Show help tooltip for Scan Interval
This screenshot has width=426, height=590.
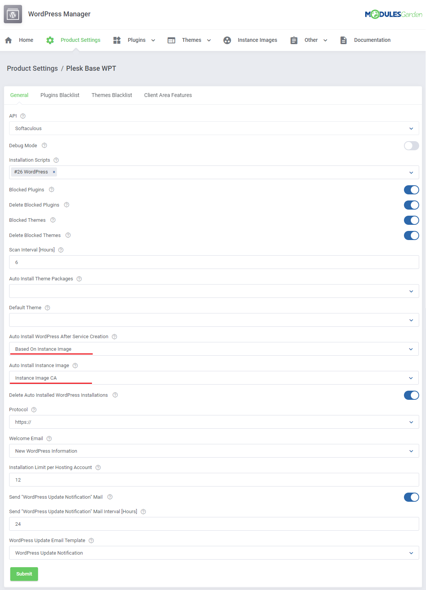pyautogui.click(x=61, y=250)
